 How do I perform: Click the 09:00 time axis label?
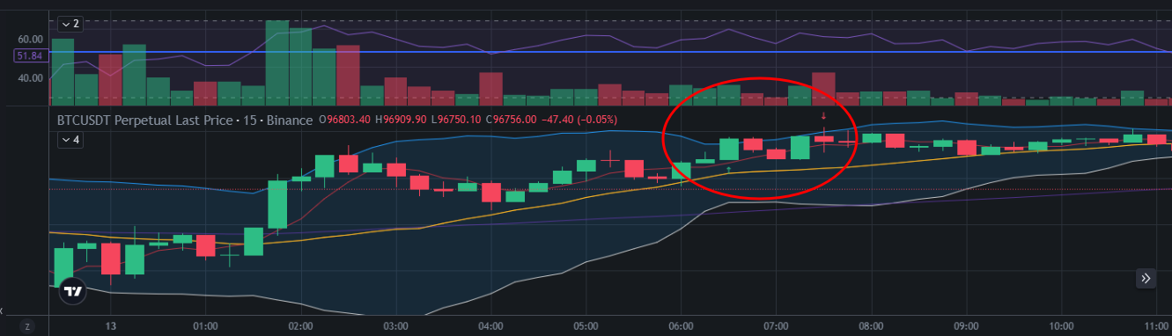tap(966, 325)
